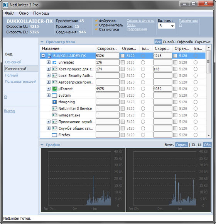
Task: Toggle the Файрволл checkmark option
Action: pyautogui.click(x=96, y=21)
